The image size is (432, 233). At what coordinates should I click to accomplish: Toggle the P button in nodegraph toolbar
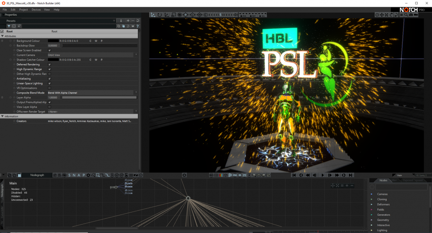(84, 175)
